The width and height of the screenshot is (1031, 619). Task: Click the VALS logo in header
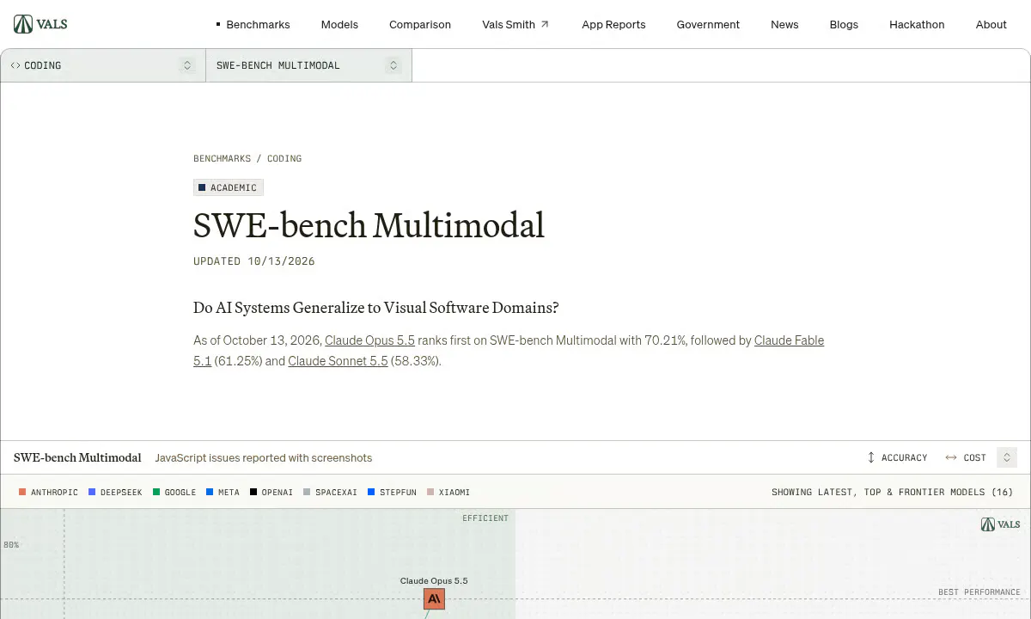pyautogui.click(x=40, y=24)
